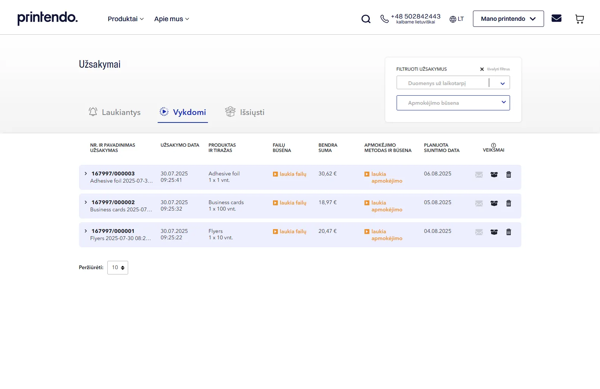The image size is (600, 389).
Task: Expand order 167997/000001 row
Action: [86, 231]
